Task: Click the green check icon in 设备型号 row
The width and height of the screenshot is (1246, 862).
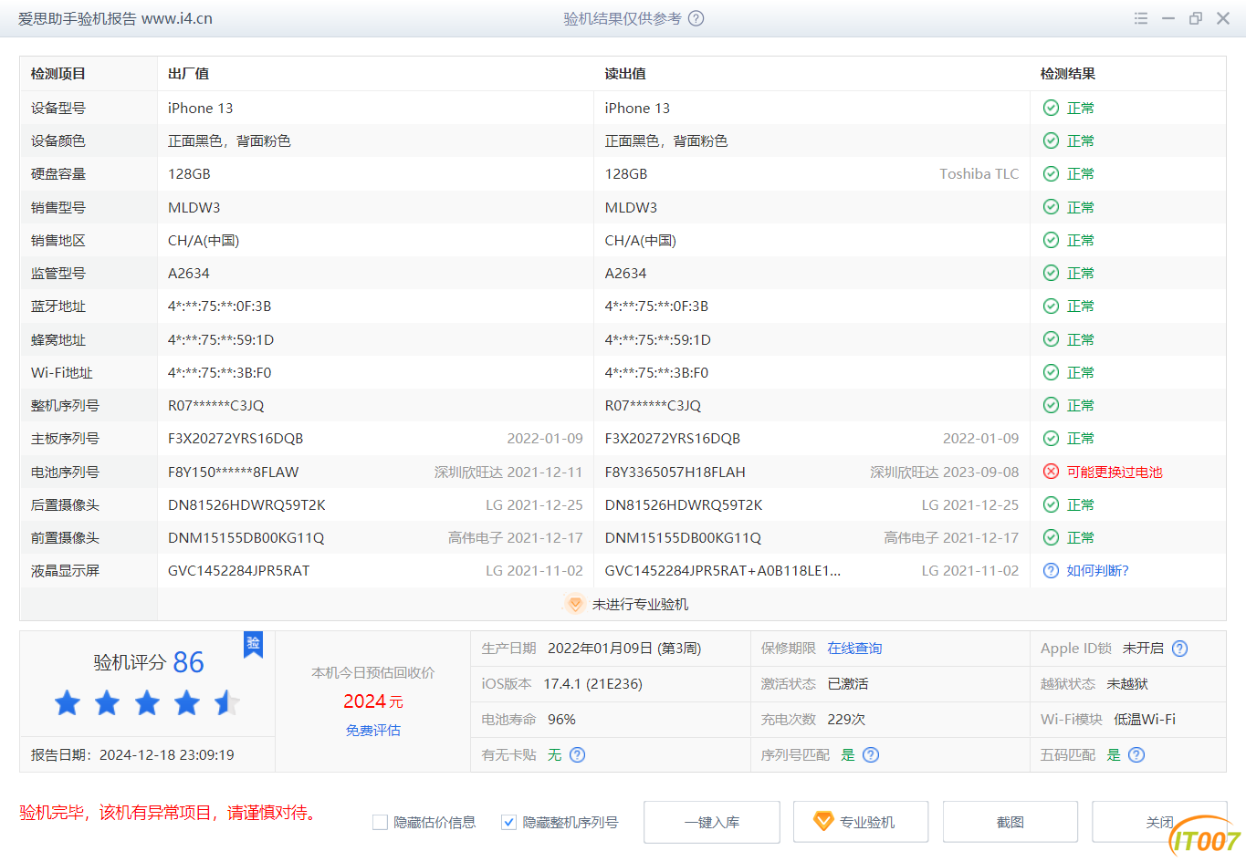Action: (x=1051, y=108)
